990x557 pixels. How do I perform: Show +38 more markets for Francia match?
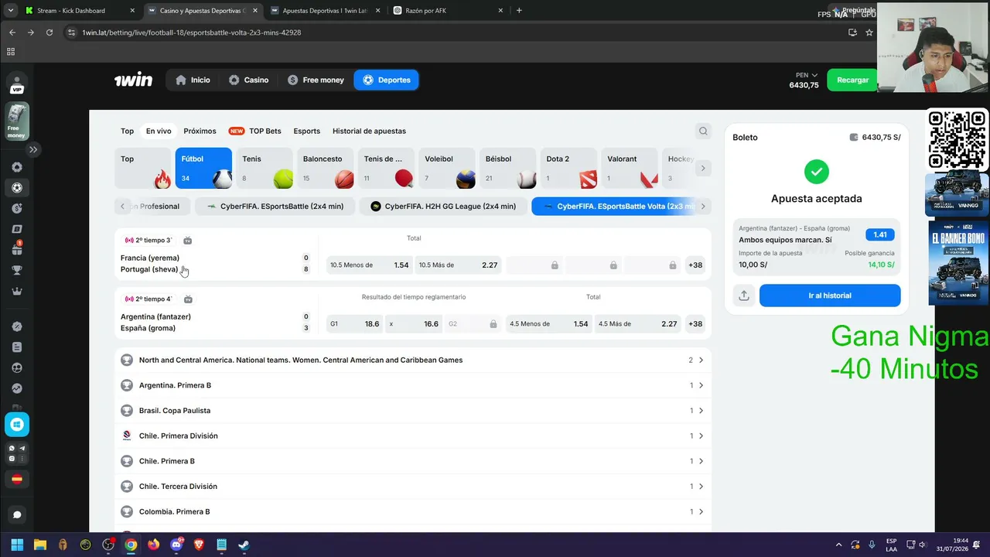pyautogui.click(x=695, y=265)
